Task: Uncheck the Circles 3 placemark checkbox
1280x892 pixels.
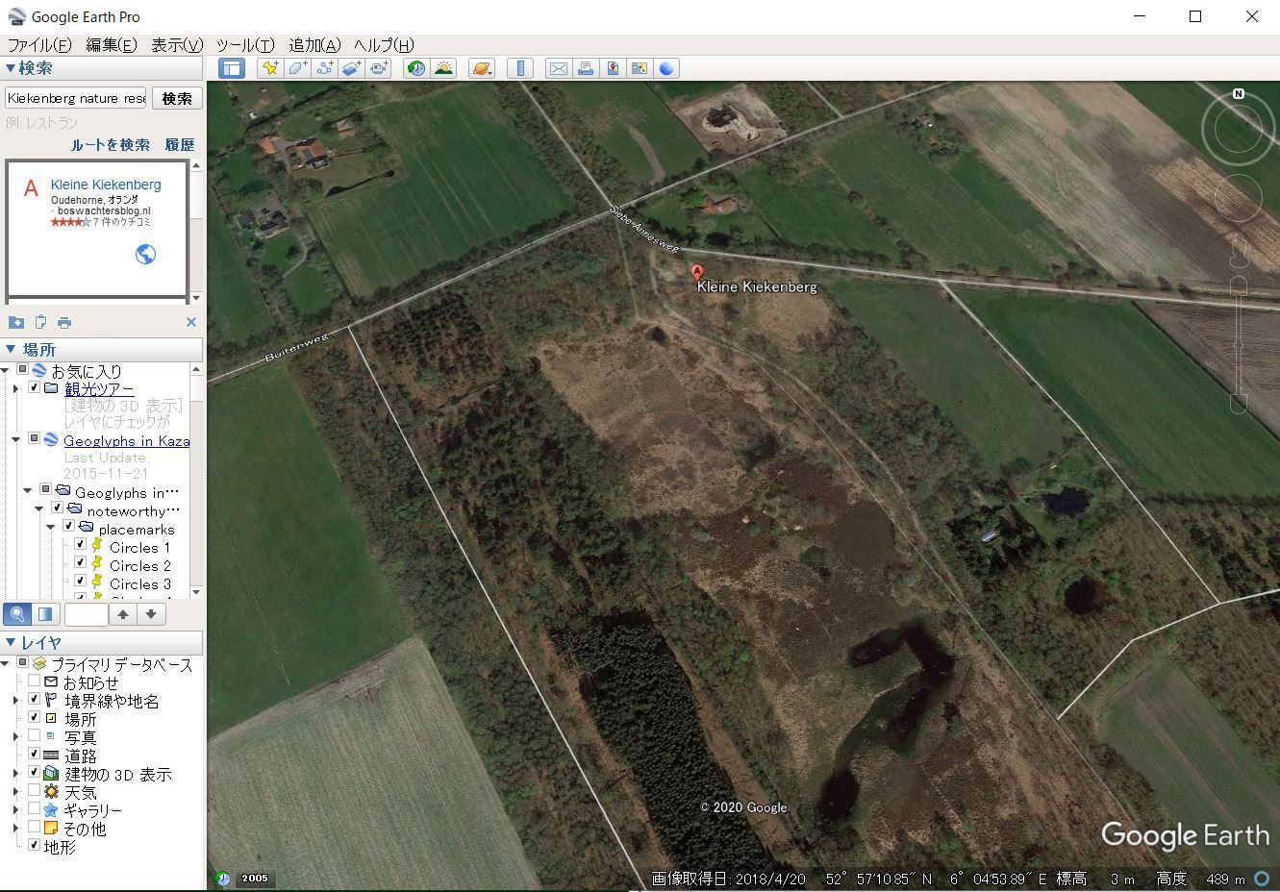Action: pyautogui.click(x=81, y=582)
